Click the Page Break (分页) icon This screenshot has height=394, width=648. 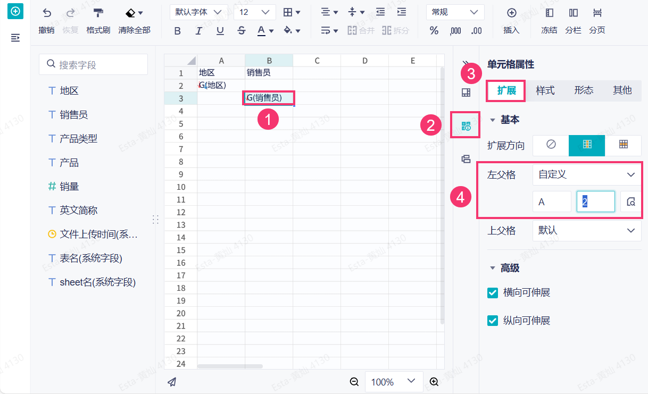click(x=597, y=13)
